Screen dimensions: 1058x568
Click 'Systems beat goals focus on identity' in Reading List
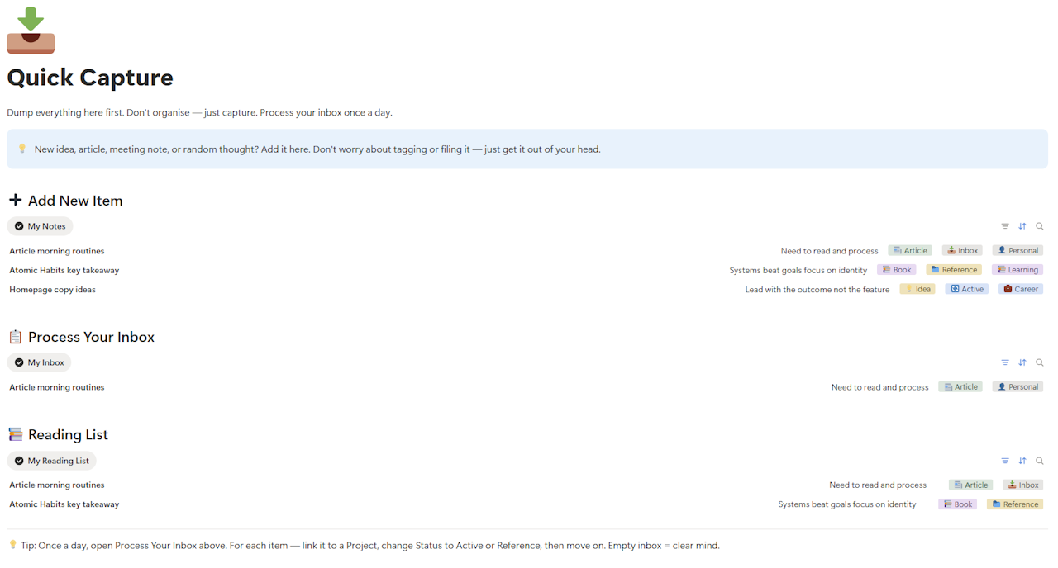point(847,504)
